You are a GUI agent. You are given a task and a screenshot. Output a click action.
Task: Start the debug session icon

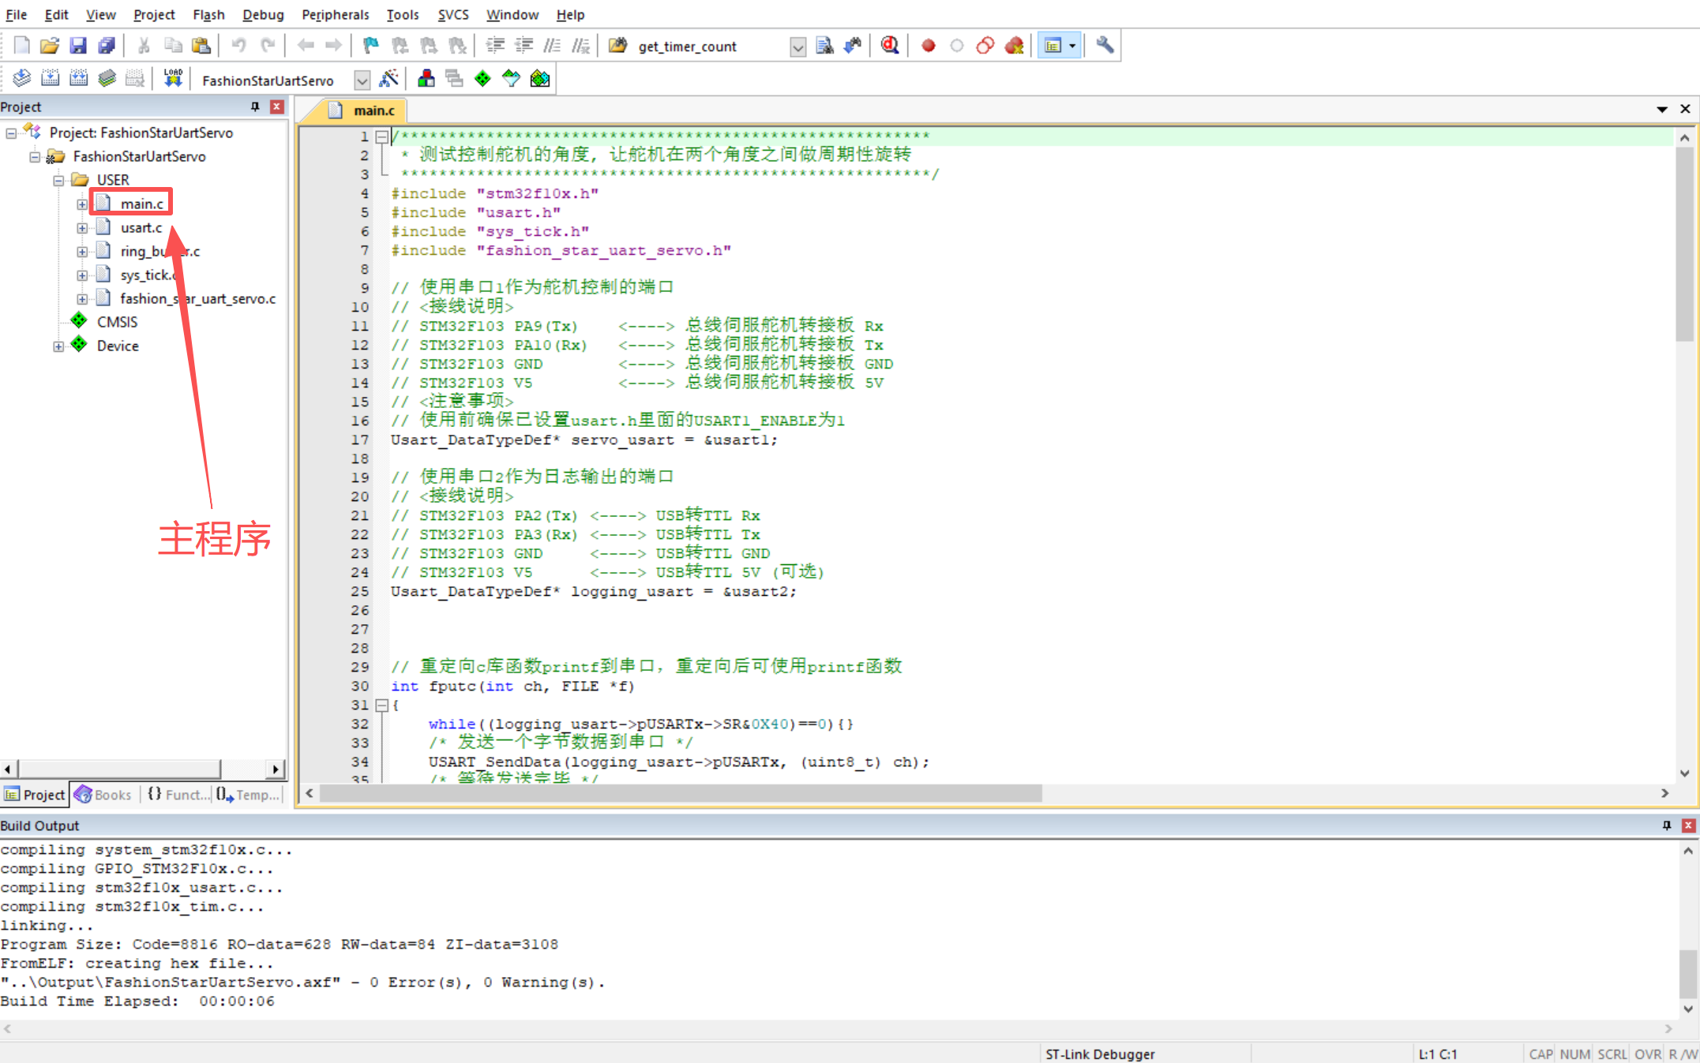click(890, 46)
